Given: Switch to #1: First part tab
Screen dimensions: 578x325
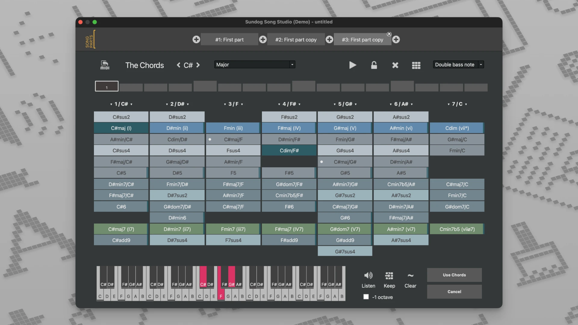Looking at the screenshot, I should [x=229, y=39].
